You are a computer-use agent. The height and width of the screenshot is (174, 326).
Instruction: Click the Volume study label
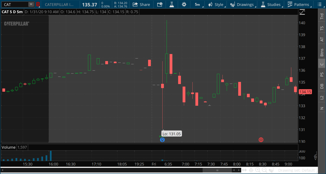coord(8,147)
